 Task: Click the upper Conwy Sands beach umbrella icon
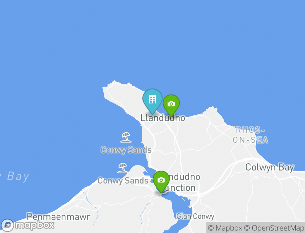(x=126, y=137)
